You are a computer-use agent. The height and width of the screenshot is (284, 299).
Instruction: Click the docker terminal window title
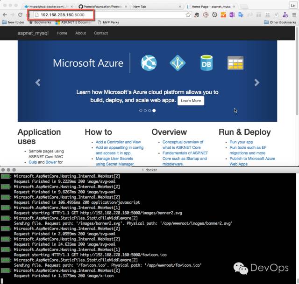click(149, 170)
